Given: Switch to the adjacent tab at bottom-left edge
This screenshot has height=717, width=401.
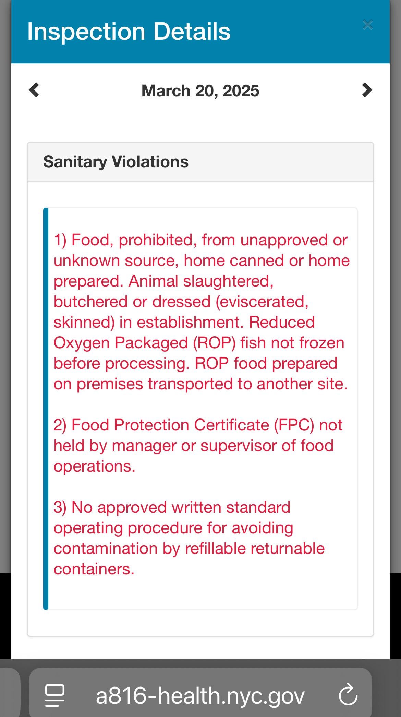Looking at the screenshot, I should click(10, 692).
